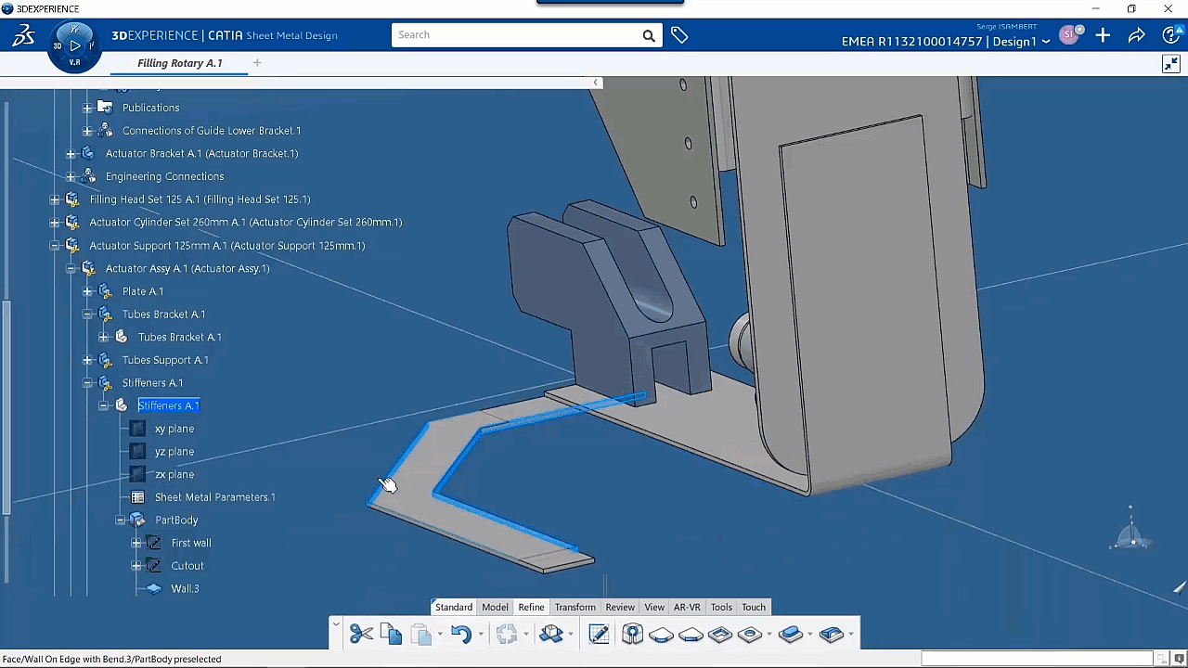
Task: Switch to the Model tab
Action: click(495, 607)
